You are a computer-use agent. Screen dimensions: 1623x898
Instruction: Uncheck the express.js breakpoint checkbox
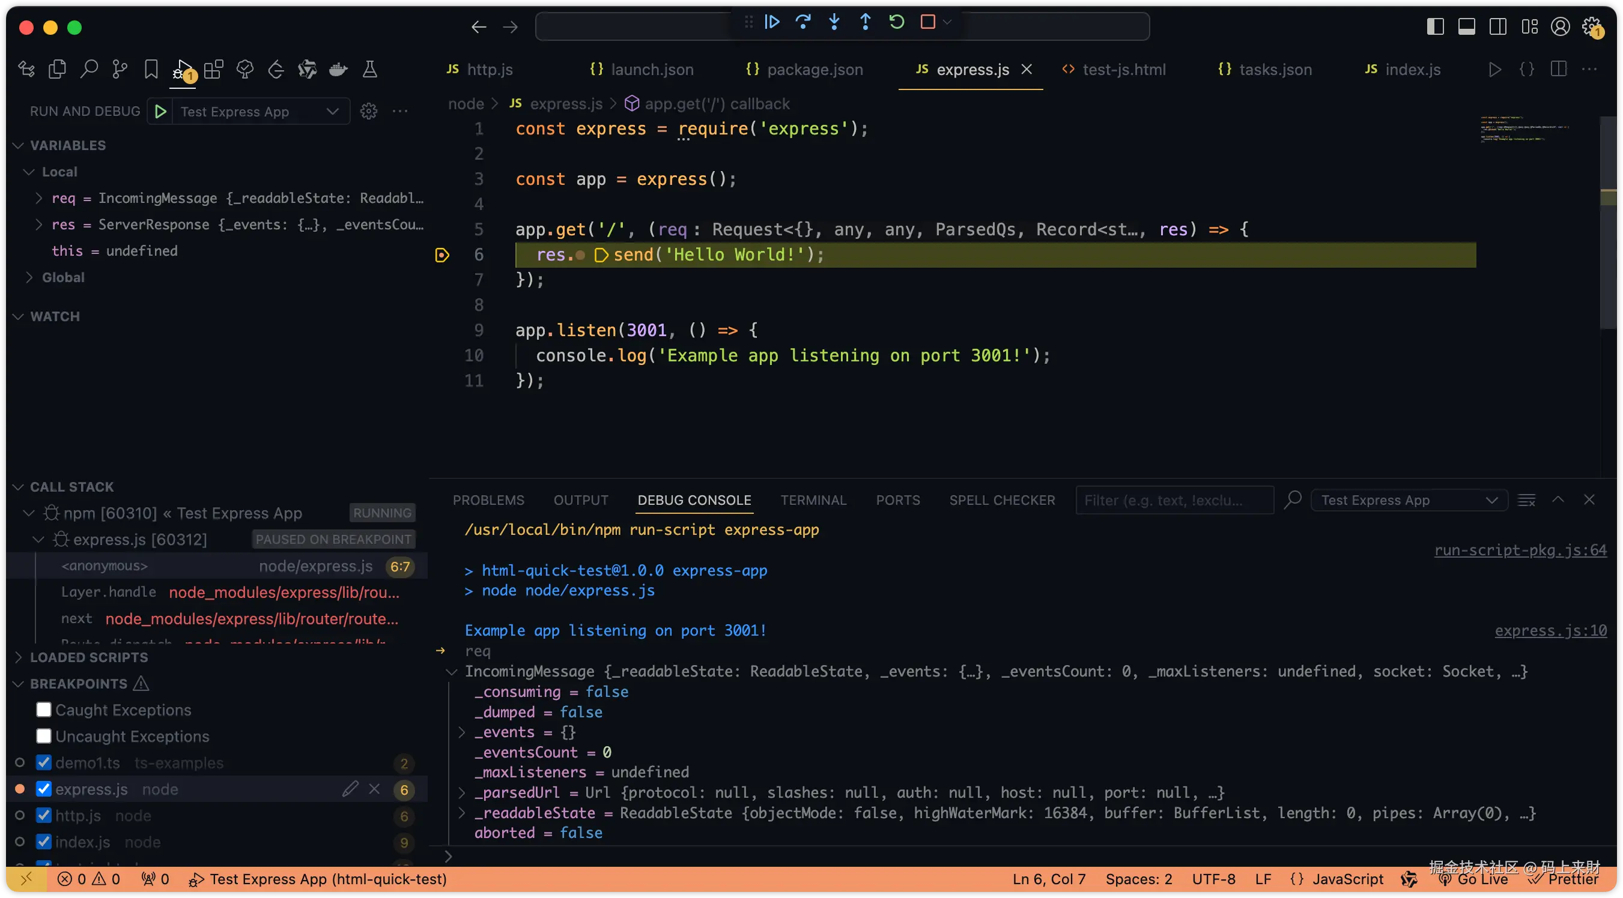point(43,789)
